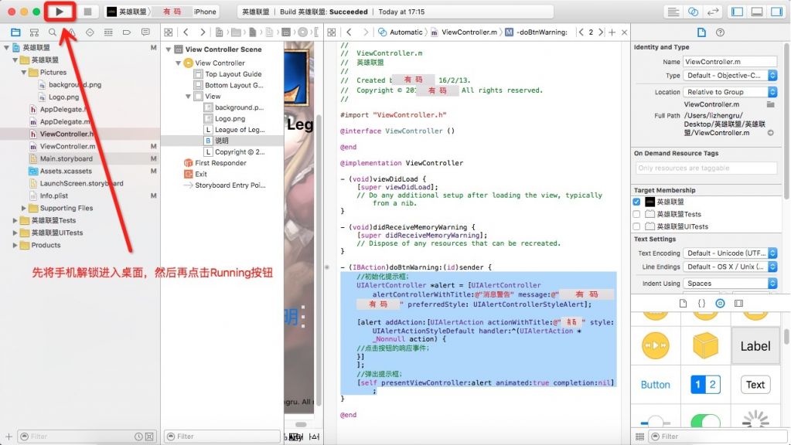Uncheck the 英雄联盟 target membership checkbox
Viewport: 791px width, 445px height.
(x=636, y=202)
